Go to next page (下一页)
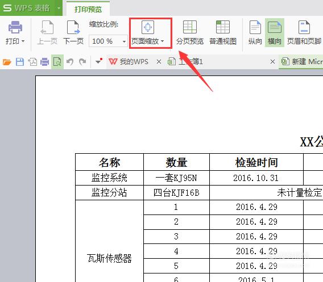 click(73, 33)
